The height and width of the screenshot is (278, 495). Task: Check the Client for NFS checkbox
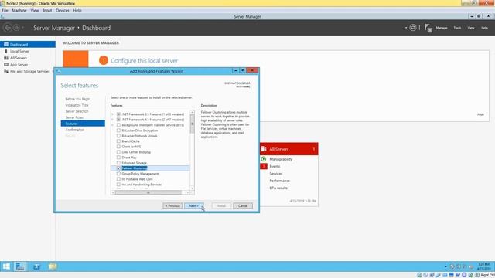pyautogui.click(x=118, y=147)
